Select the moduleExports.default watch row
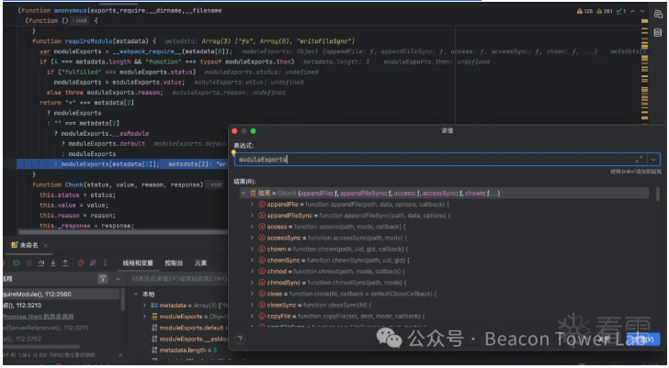This screenshot has height=368, width=669. [x=190, y=328]
